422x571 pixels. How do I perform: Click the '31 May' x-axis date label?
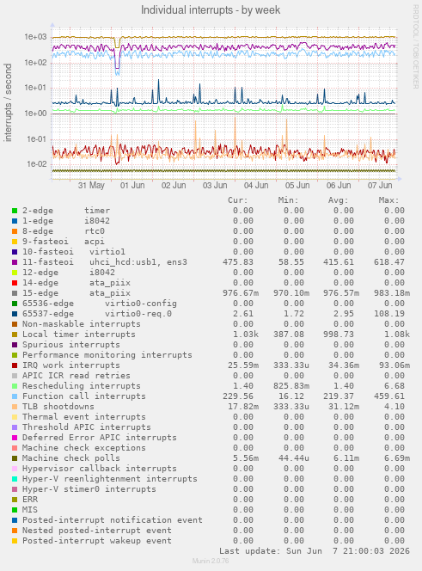point(91,186)
